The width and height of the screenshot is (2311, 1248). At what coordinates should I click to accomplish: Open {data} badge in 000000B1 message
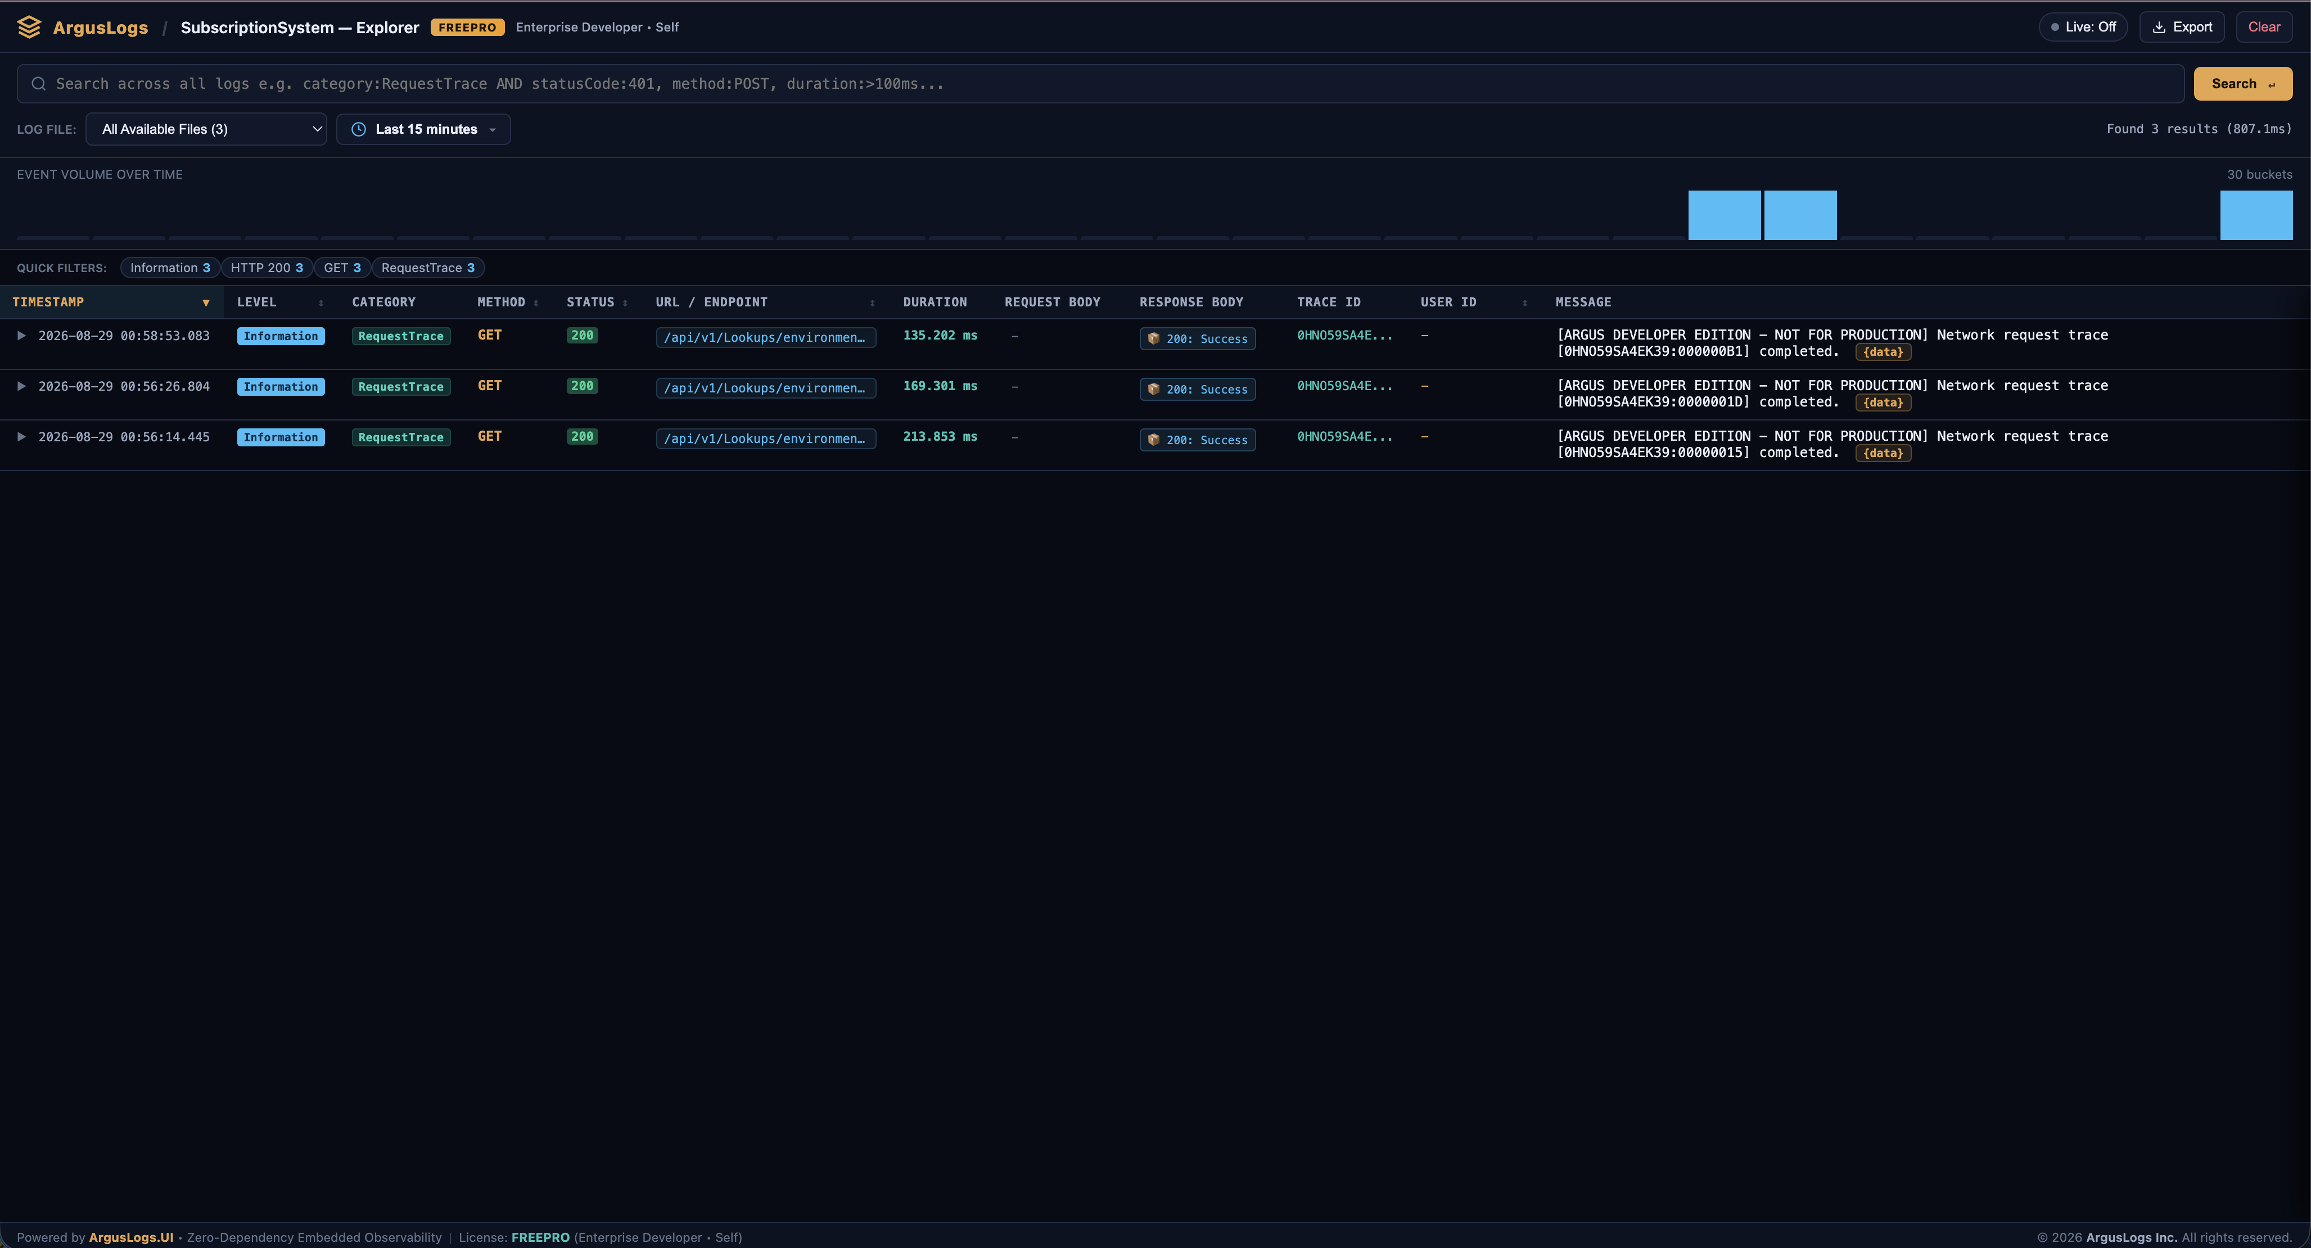(x=1883, y=352)
